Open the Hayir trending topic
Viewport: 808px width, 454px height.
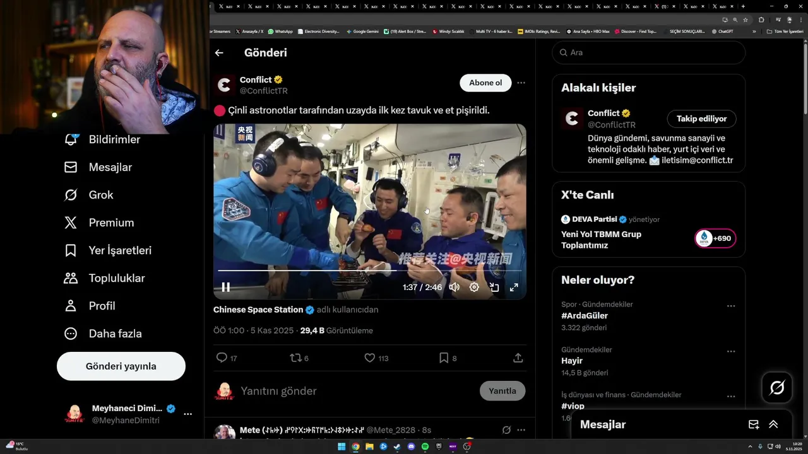click(572, 361)
